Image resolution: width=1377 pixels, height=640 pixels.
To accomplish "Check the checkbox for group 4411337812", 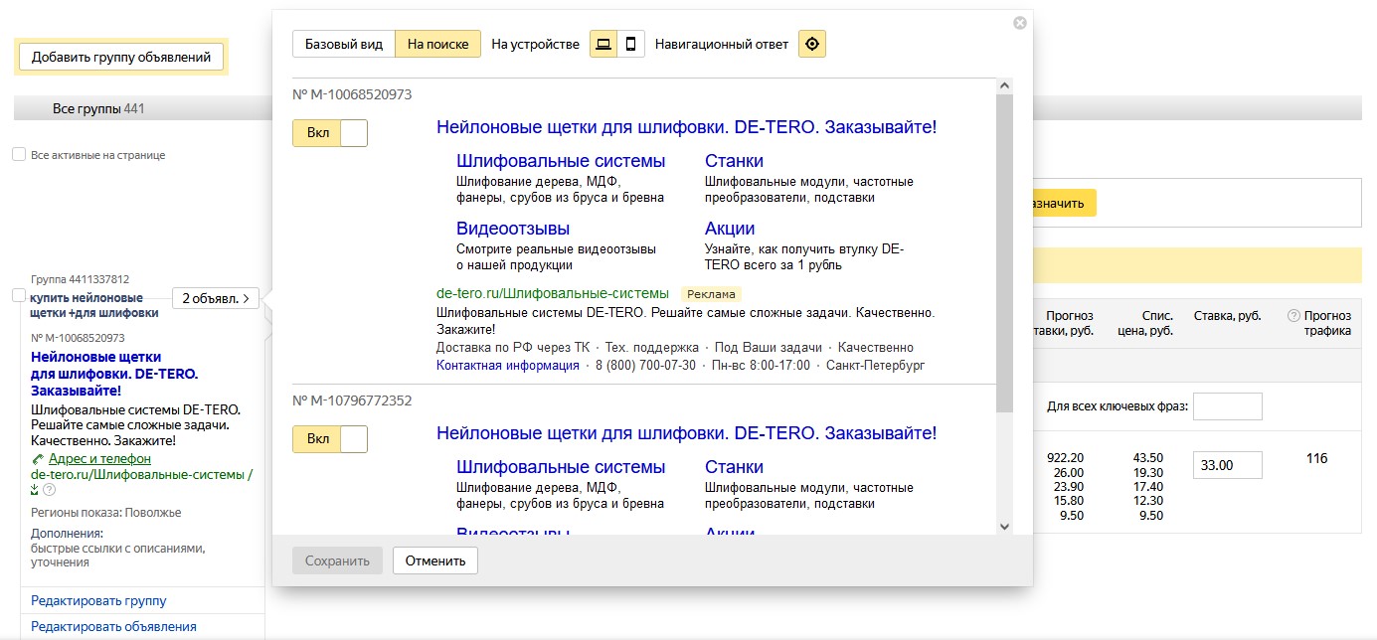I will (x=19, y=295).
